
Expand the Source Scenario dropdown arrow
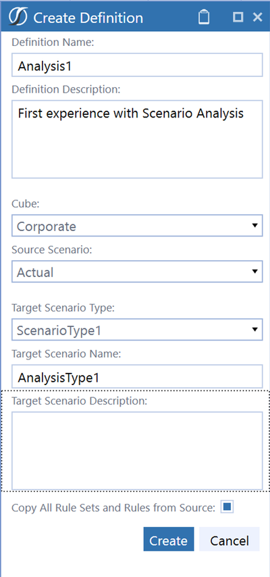[254, 272]
